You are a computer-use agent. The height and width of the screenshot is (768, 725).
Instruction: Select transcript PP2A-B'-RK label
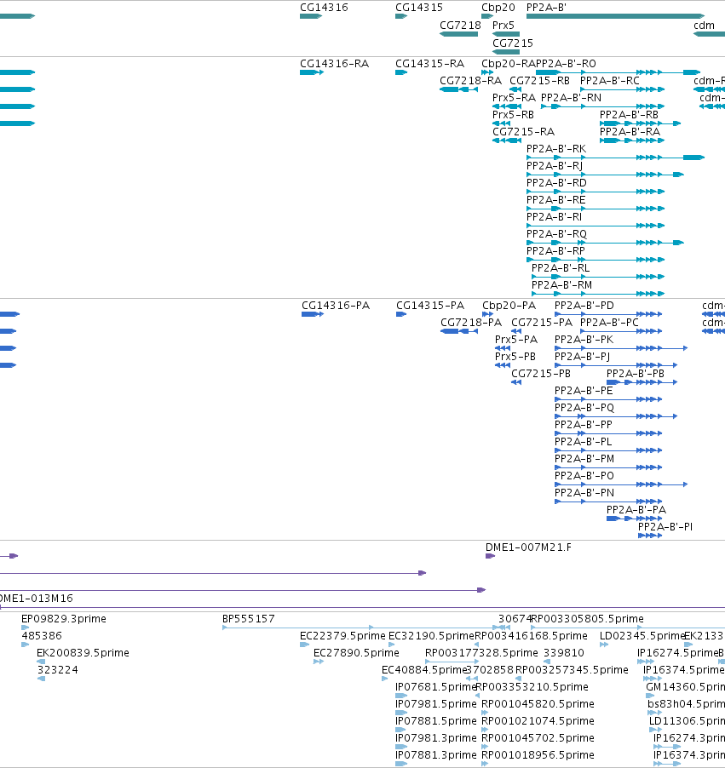click(x=556, y=149)
